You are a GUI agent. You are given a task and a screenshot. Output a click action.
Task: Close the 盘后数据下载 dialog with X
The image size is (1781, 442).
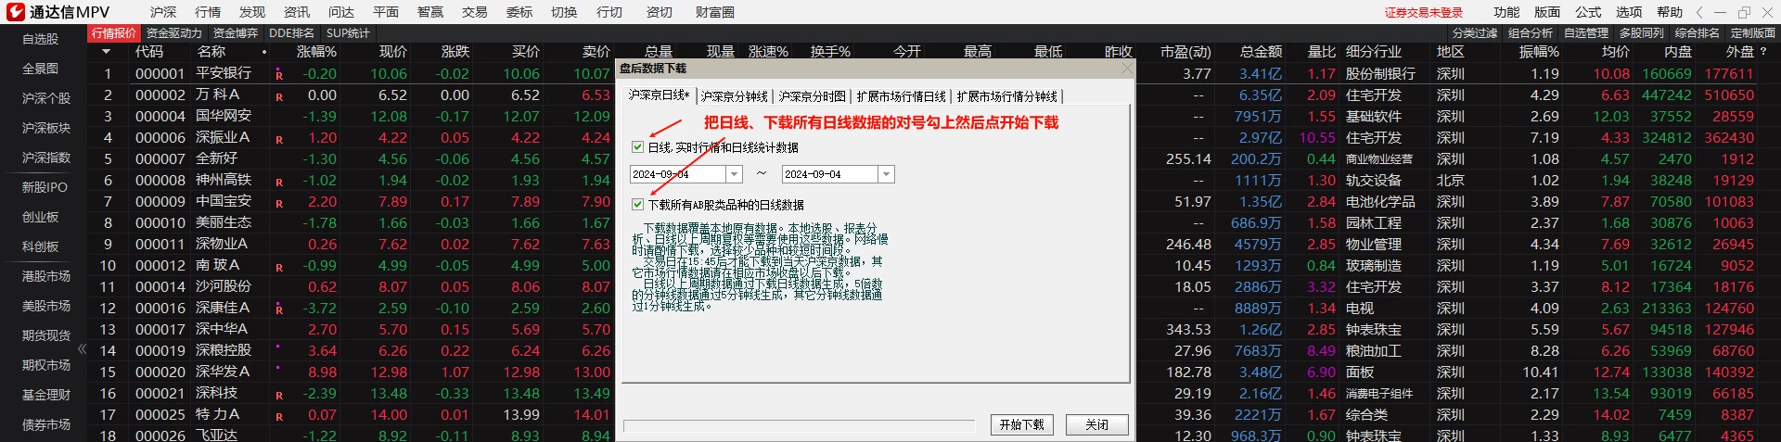click(1127, 69)
